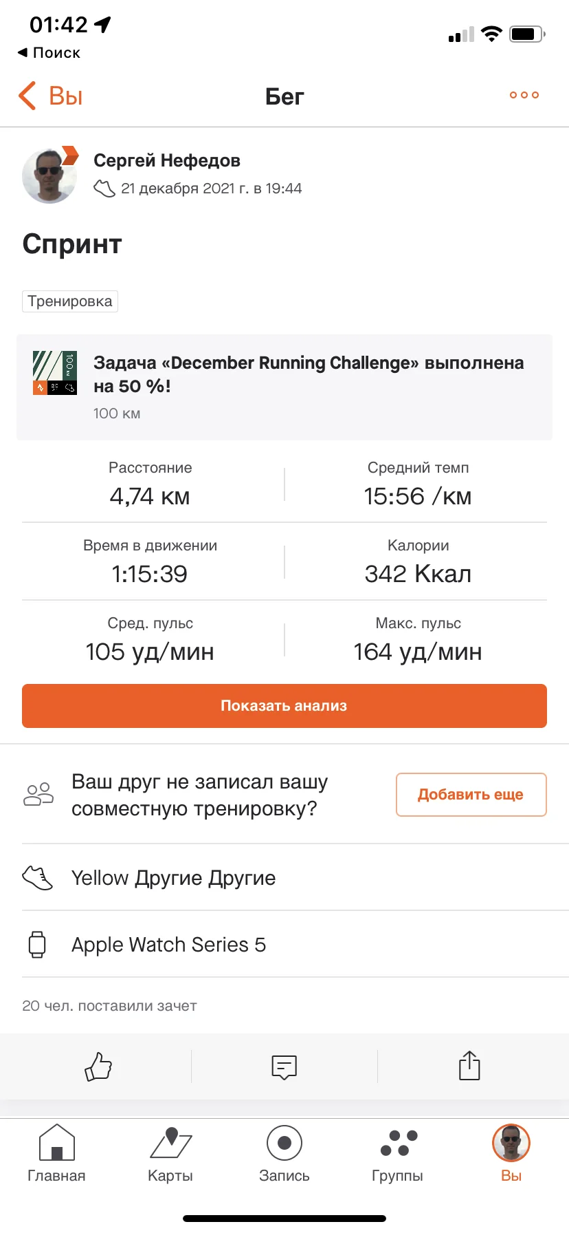Start recording via Запись tab
Image resolution: width=569 pixels, height=1233 pixels.
[284, 1154]
